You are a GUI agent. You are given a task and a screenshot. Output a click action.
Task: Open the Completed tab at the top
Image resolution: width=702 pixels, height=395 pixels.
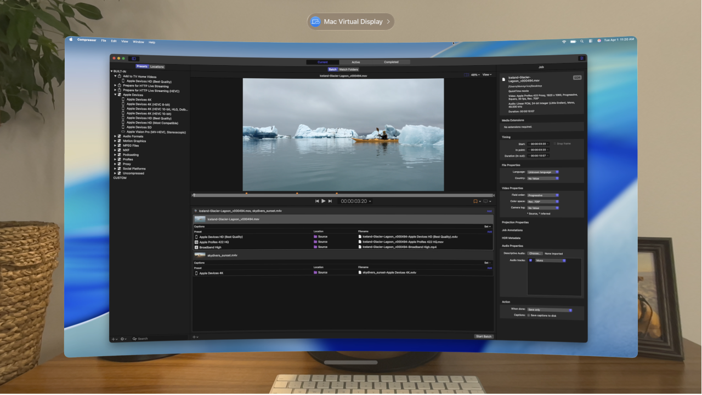391,62
